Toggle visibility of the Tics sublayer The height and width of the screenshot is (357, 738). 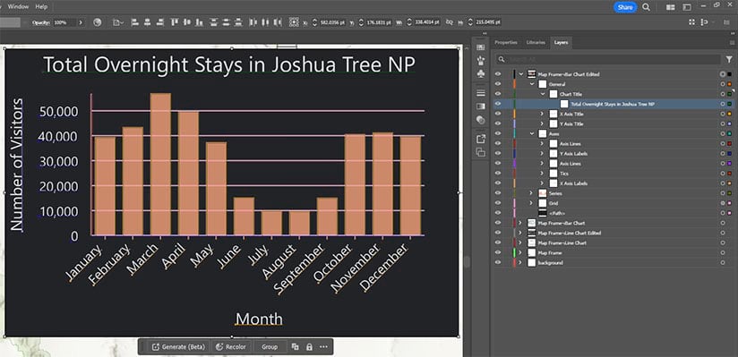point(498,174)
